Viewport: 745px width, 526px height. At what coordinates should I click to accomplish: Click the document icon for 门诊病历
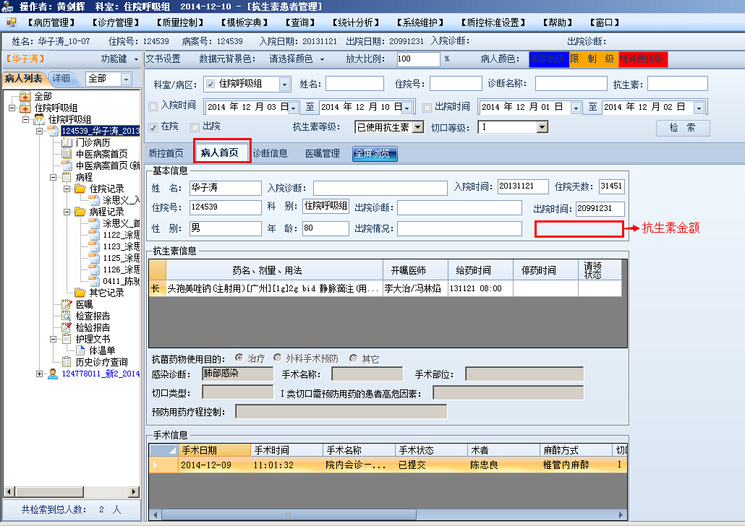[67, 142]
